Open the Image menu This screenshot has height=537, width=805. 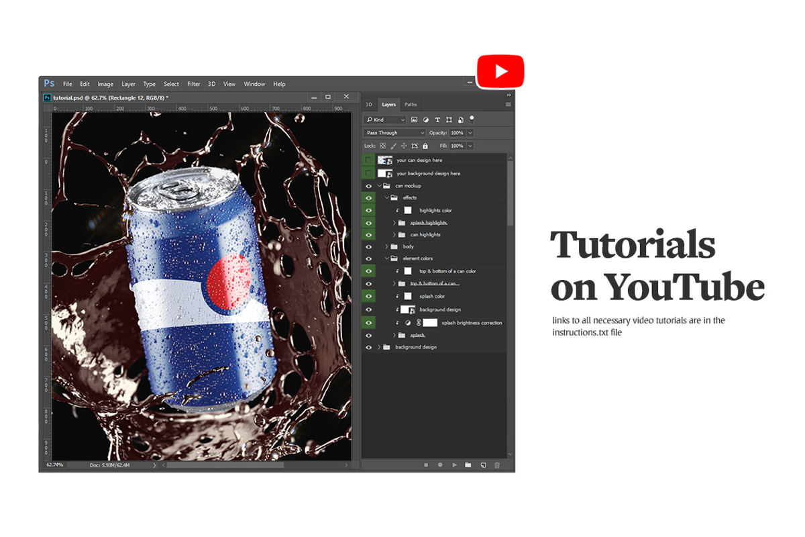pos(105,84)
